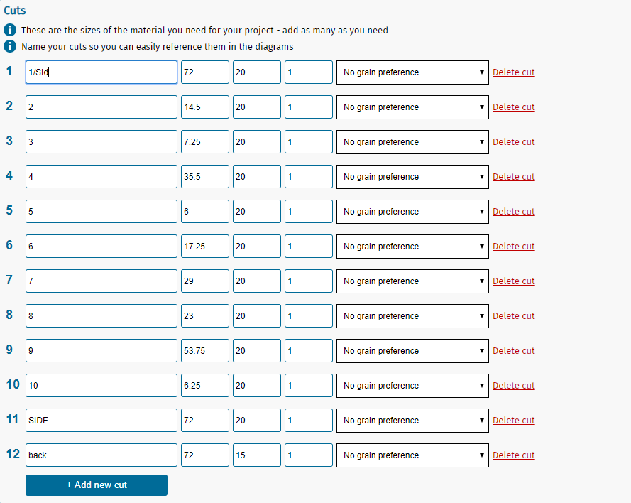Click the name field for cut 10
This screenshot has height=503, width=631.
click(101, 386)
